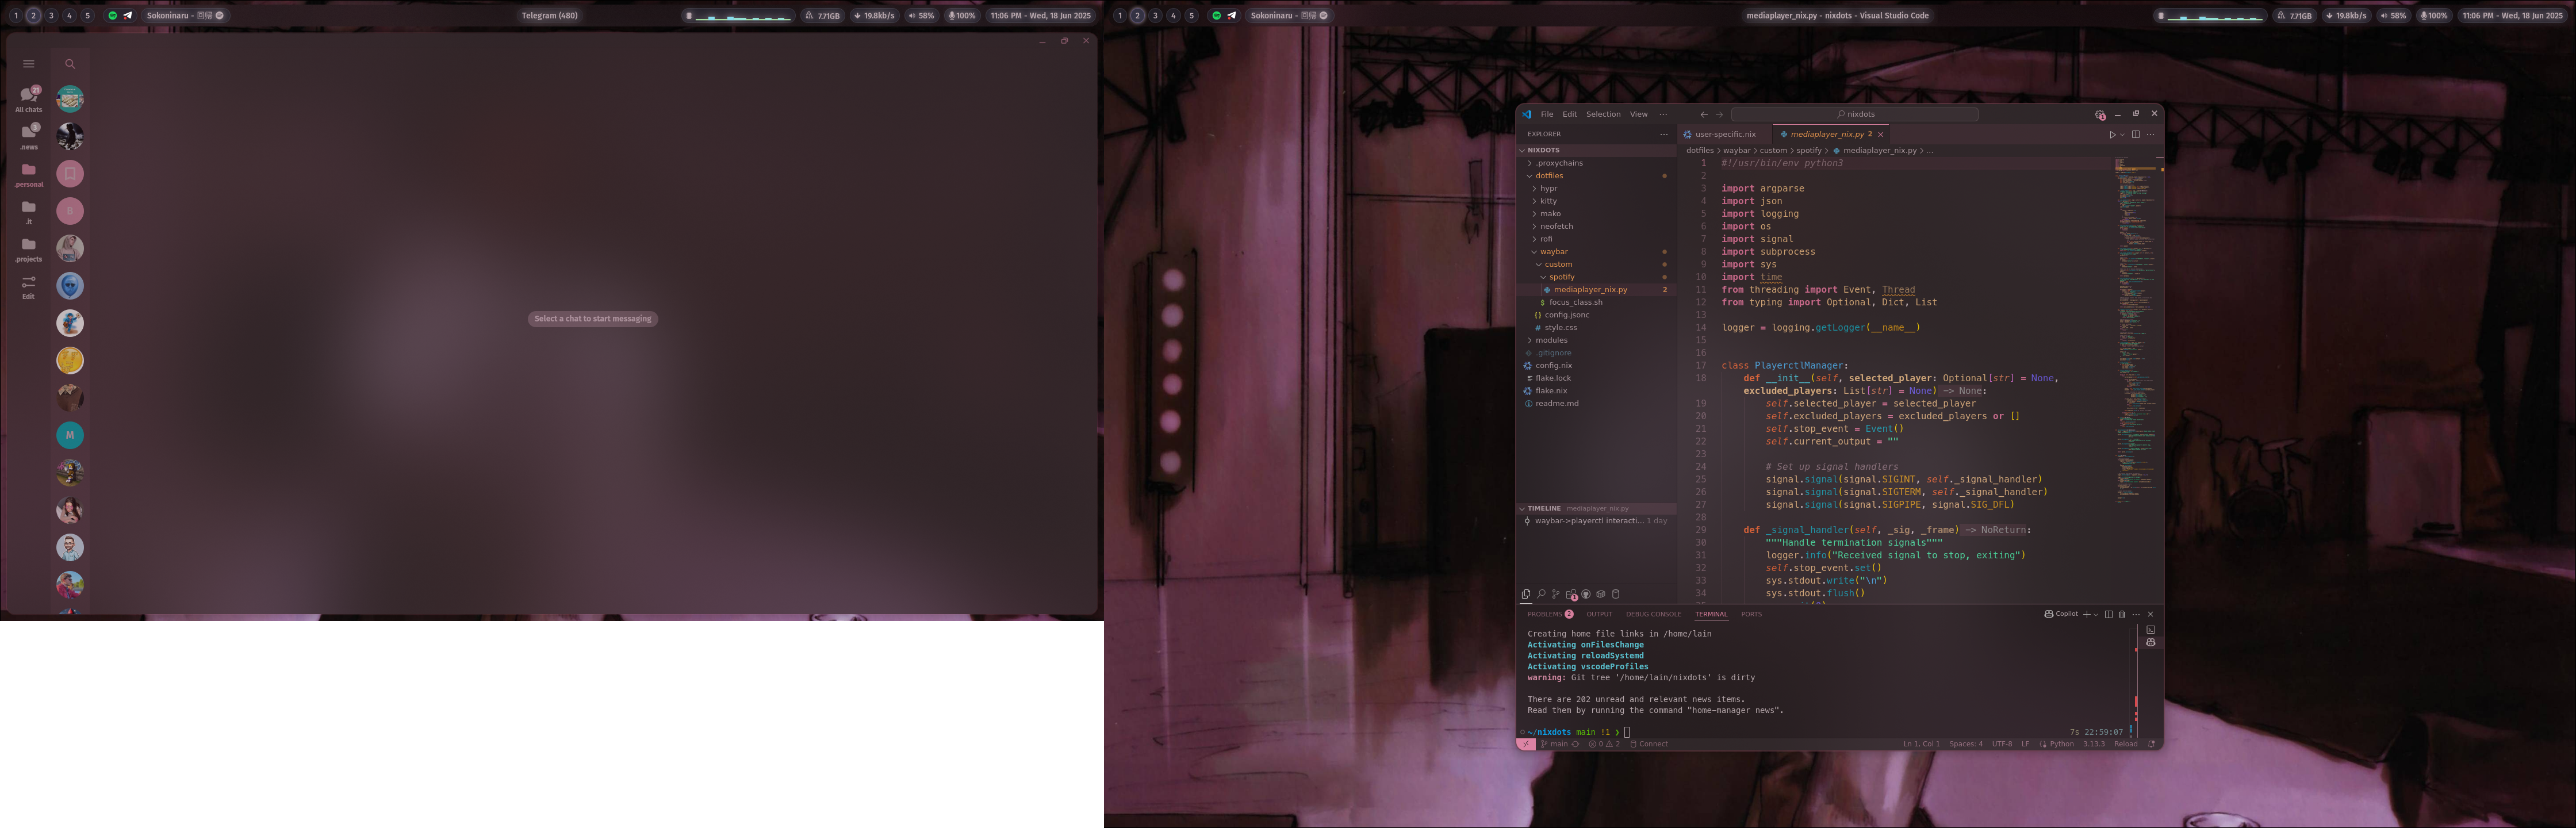Screen dimensions: 2576x828
Task: Open the Extensions view icon
Action: pyautogui.click(x=1571, y=594)
